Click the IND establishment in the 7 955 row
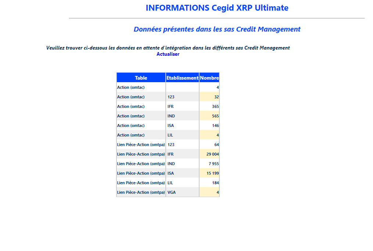 [x=182, y=164]
